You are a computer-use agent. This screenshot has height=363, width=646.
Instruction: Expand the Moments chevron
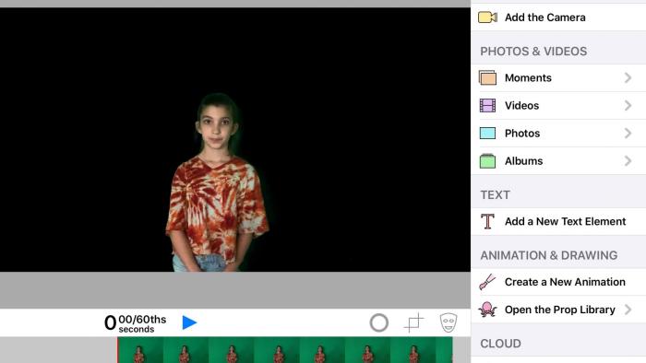point(628,77)
